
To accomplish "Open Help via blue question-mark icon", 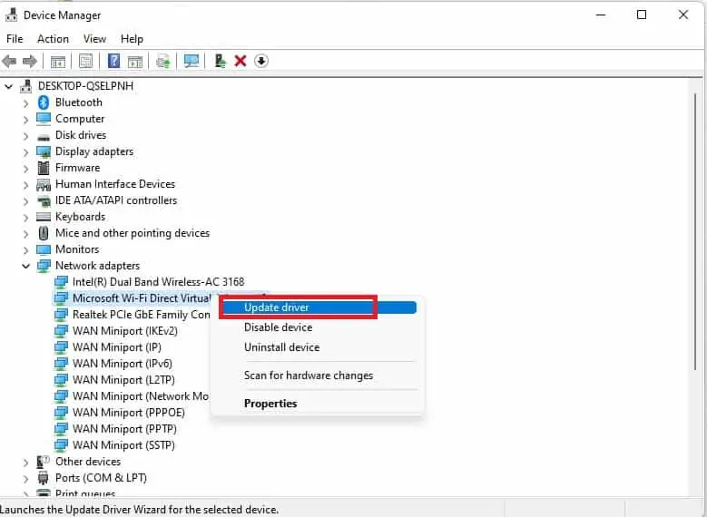I will 114,61.
